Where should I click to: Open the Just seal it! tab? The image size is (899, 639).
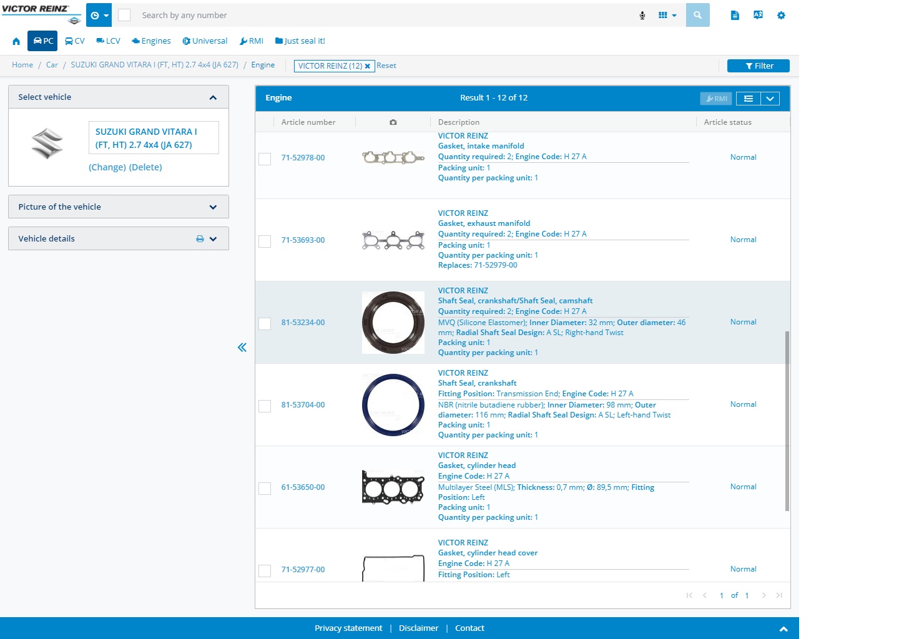coord(300,41)
